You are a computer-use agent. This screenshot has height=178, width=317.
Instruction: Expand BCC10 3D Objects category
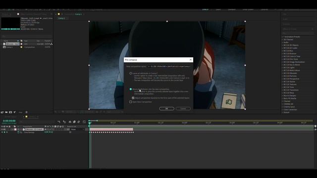pyautogui.click(x=282, y=45)
